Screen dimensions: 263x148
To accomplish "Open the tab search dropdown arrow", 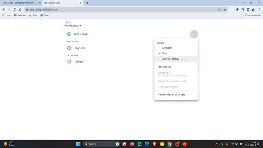I will pos(235,3).
